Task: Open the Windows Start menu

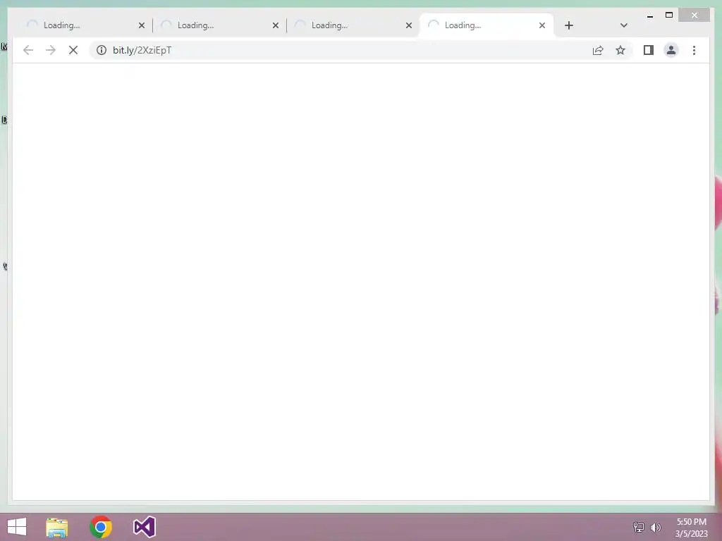Action: [17, 527]
